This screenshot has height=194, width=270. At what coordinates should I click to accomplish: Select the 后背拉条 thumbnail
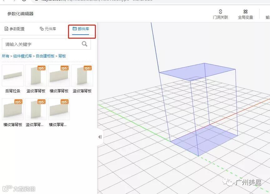tap(13, 75)
